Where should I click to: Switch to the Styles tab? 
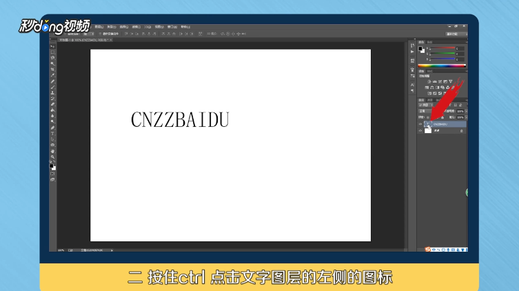[430, 71]
